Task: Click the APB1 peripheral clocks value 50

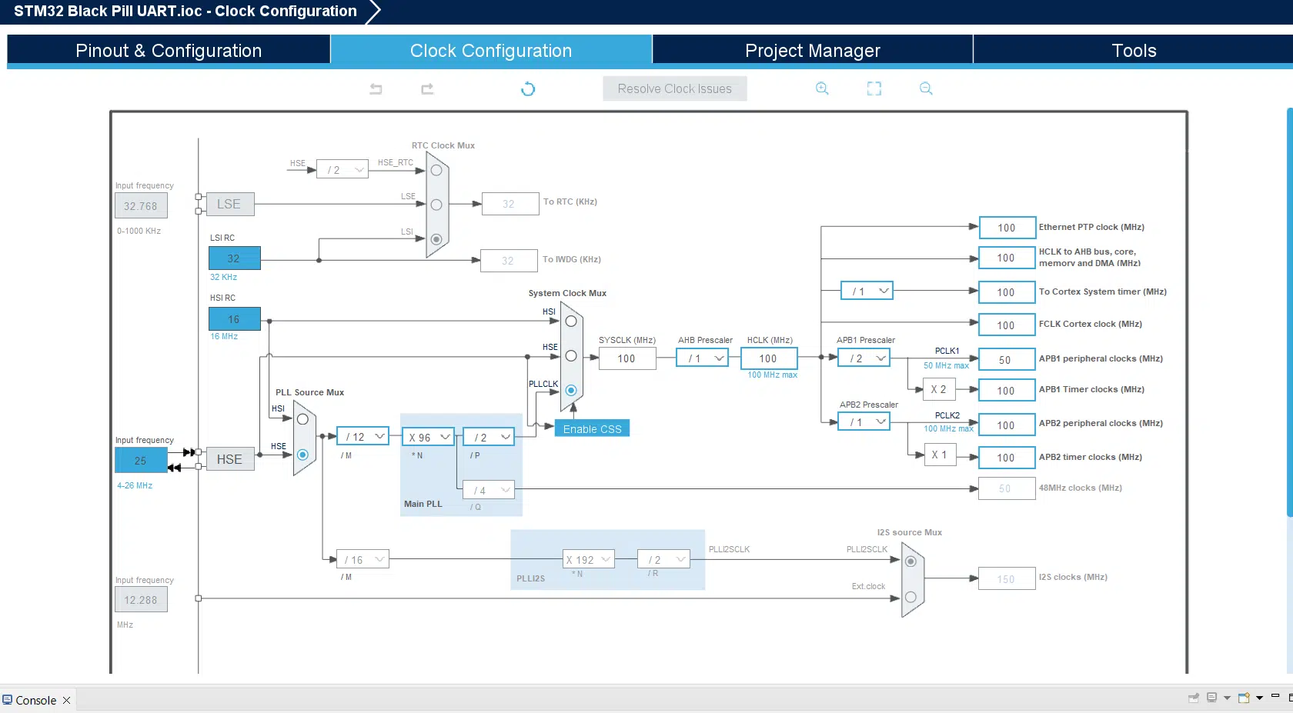Action: point(1007,359)
